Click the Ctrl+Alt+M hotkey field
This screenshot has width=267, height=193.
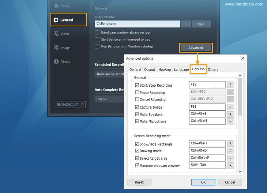point(207,121)
